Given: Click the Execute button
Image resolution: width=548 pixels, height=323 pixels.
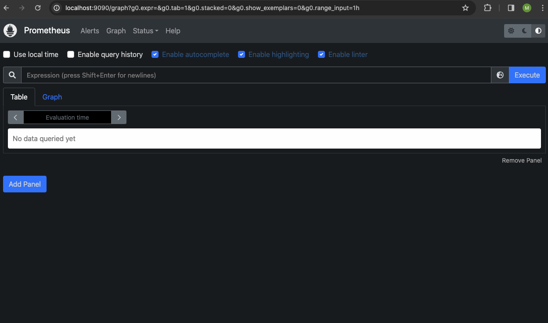Looking at the screenshot, I should tap(527, 75).
